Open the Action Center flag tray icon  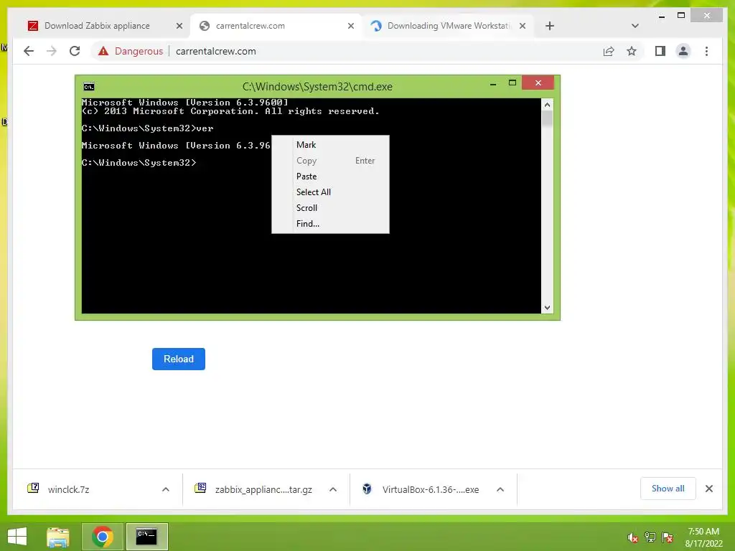668,537
